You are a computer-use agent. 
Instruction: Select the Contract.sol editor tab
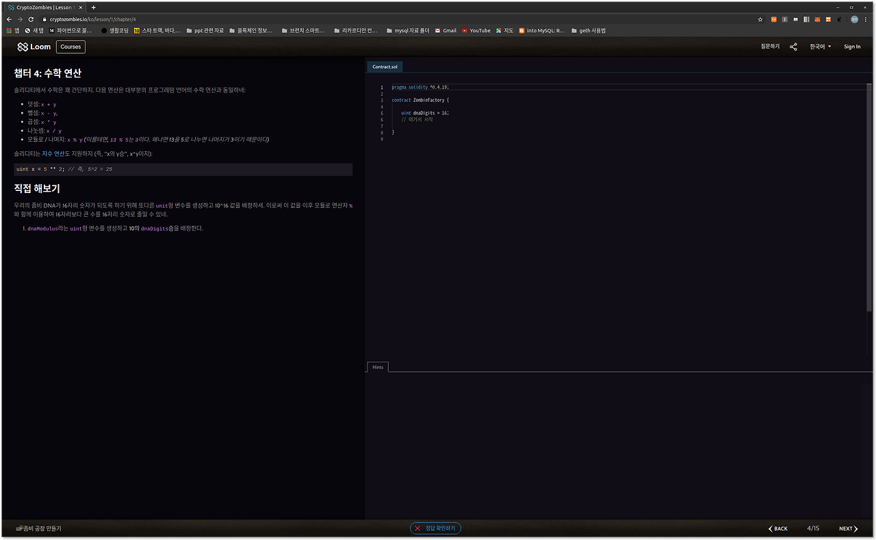385,67
